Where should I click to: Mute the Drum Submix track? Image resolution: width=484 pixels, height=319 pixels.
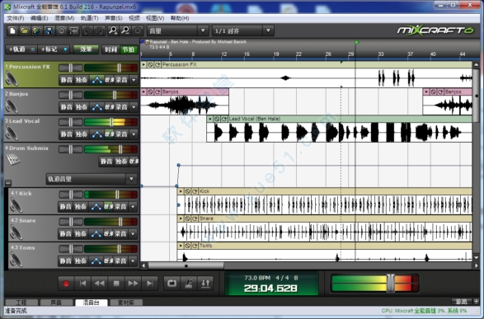(x=106, y=162)
